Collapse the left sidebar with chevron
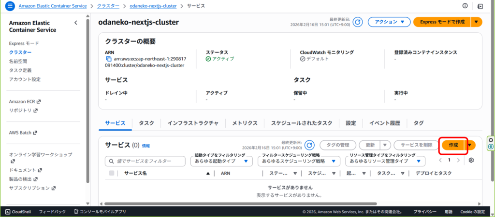This screenshot has width=495, height=217. [x=75, y=23]
